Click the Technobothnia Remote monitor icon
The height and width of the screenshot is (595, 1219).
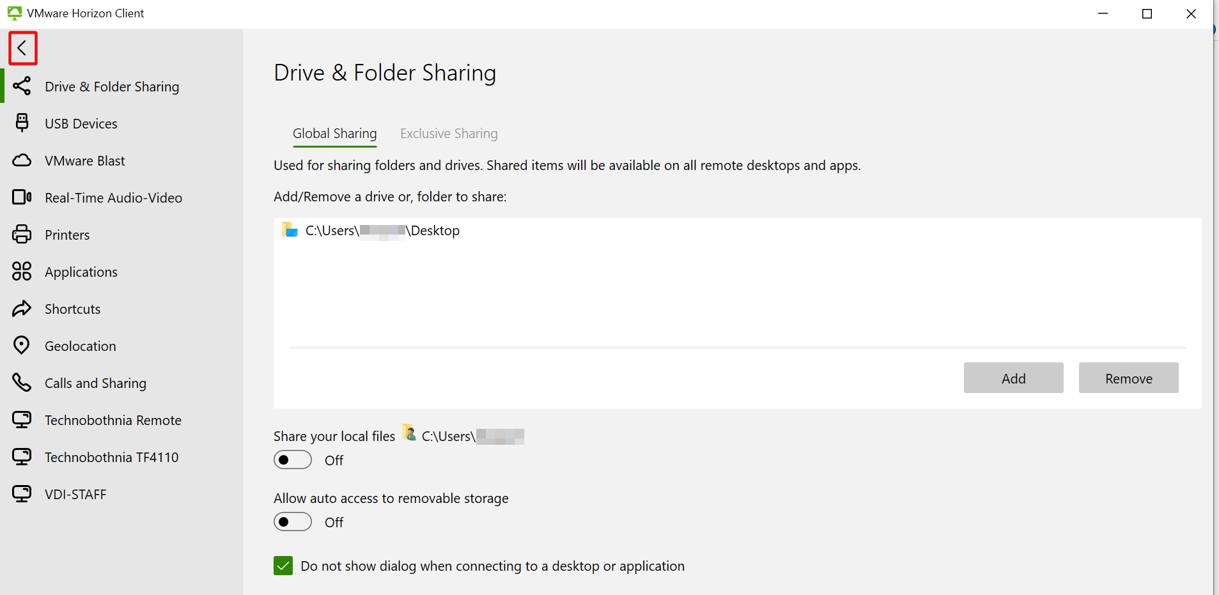22,420
